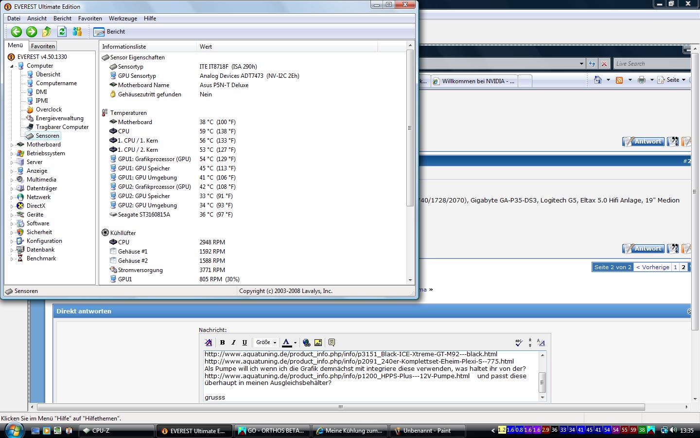This screenshot has width=700, height=438.
Task: Click remove formatting icon in reply editor
Action: (209, 343)
